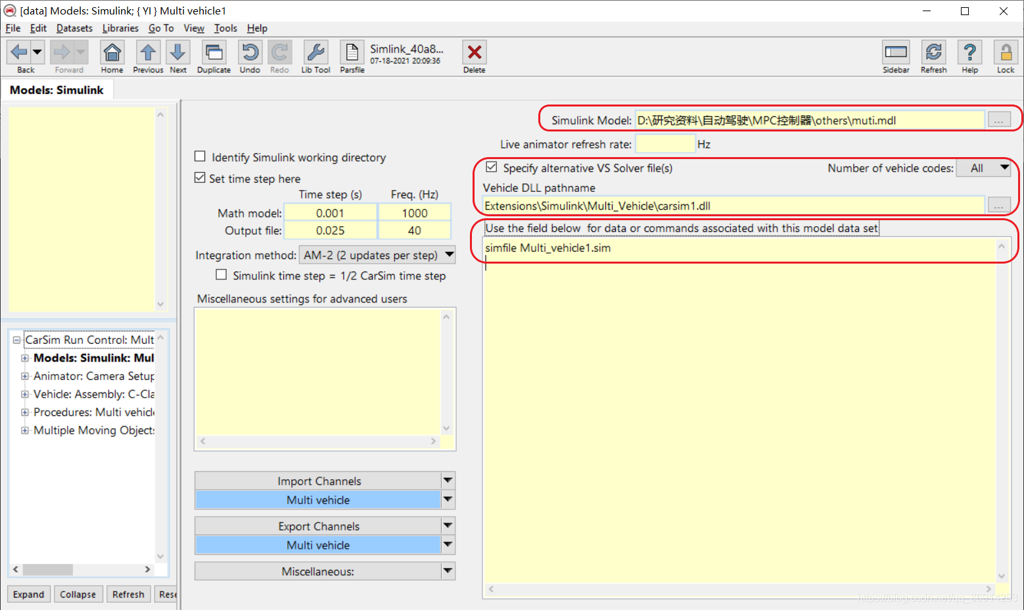
Task: Browse for Simulink Model file
Action: click(999, 120)
